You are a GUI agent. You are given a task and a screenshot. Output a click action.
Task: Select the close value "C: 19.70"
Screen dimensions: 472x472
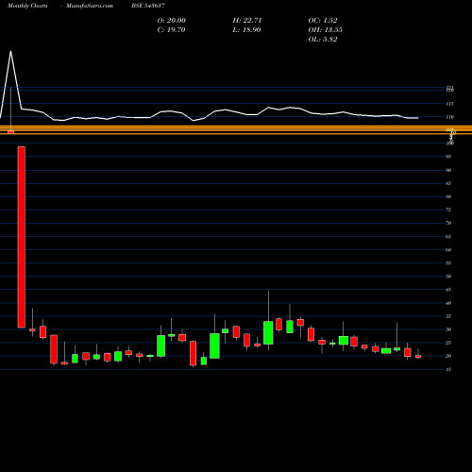pyautogui.click(x=171, y=30)
